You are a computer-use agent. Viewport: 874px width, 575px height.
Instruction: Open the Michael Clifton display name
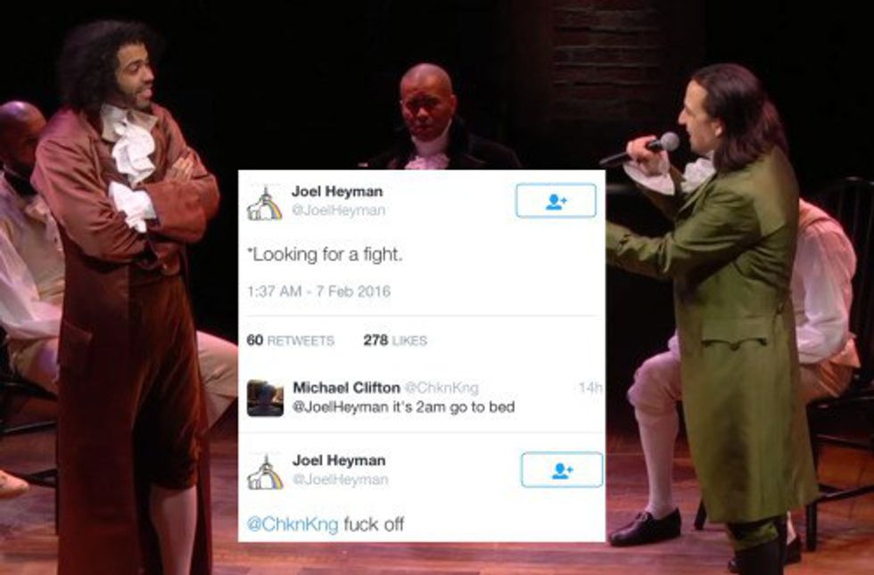point(346,387)
